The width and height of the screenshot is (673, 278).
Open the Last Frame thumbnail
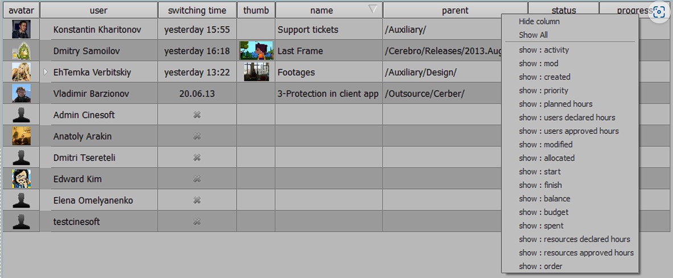[x=256, y=51]
